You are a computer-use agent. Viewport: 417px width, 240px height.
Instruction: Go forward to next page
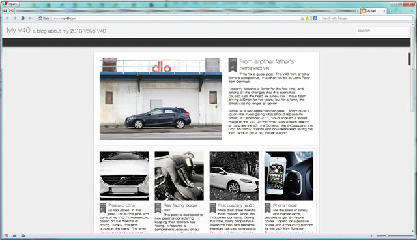point(15,18)
